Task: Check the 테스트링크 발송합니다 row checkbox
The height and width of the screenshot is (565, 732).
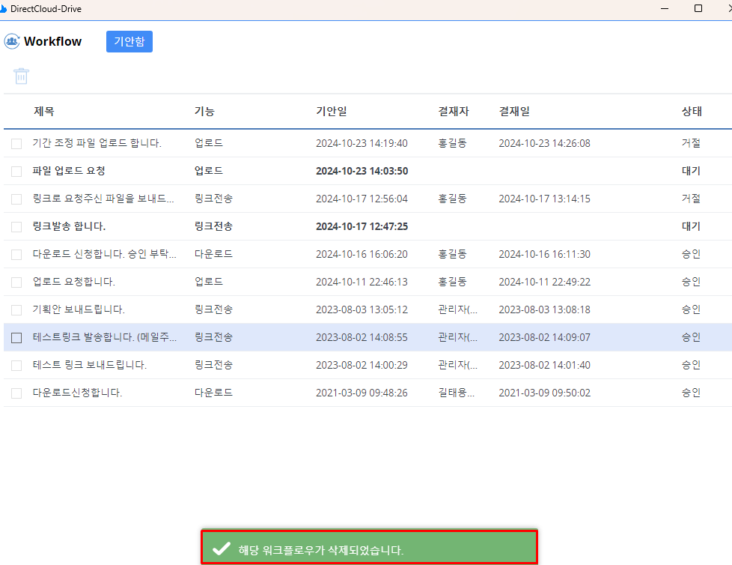Action: (16, 338)
